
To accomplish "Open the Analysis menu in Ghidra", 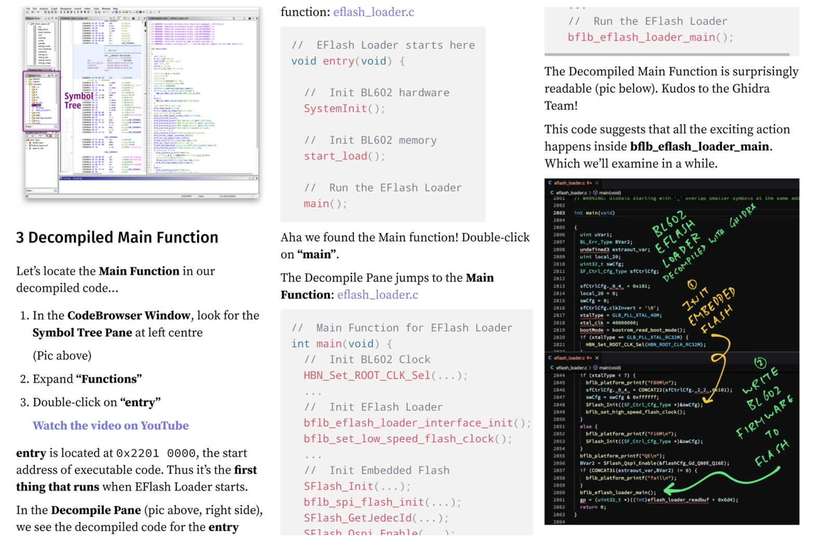I will click(44, 9).
